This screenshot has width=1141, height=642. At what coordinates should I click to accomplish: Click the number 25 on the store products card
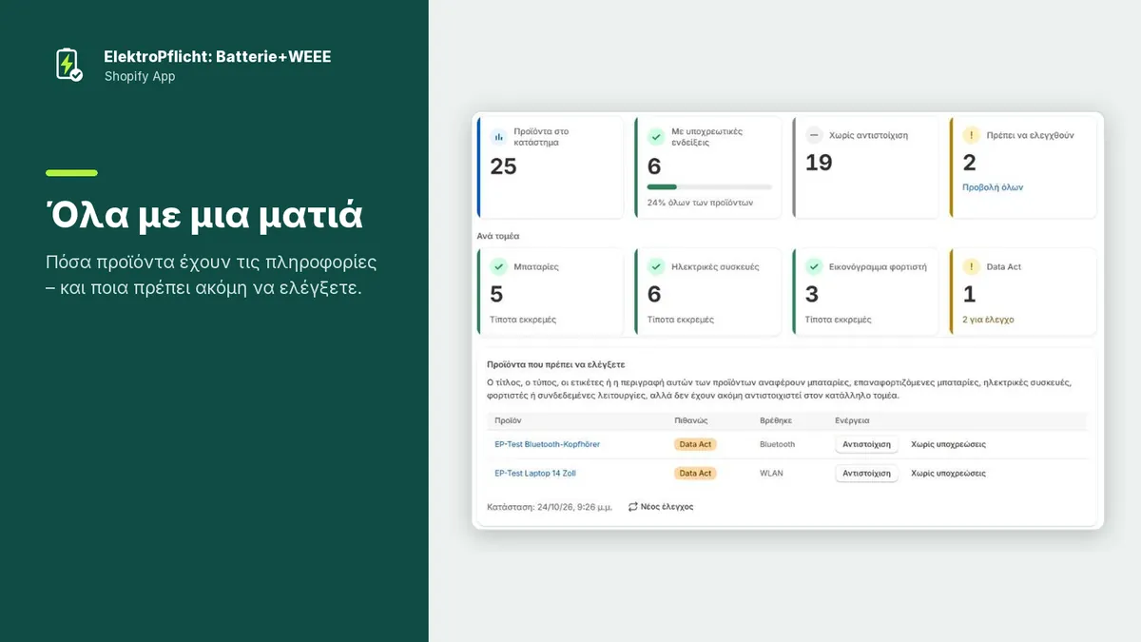point(504,166)
